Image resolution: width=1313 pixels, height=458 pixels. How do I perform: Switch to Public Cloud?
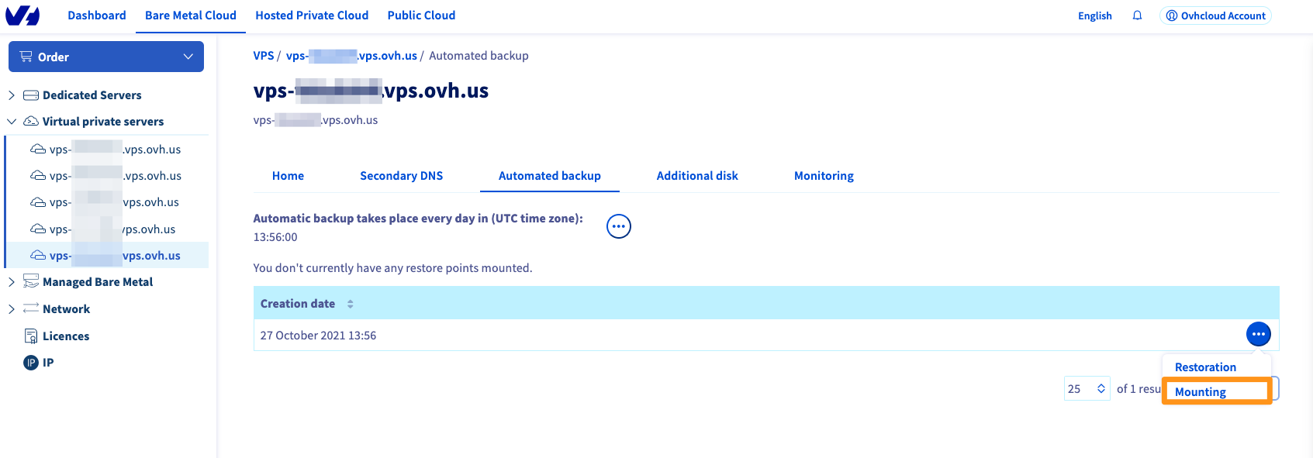[x=421, y=15]
